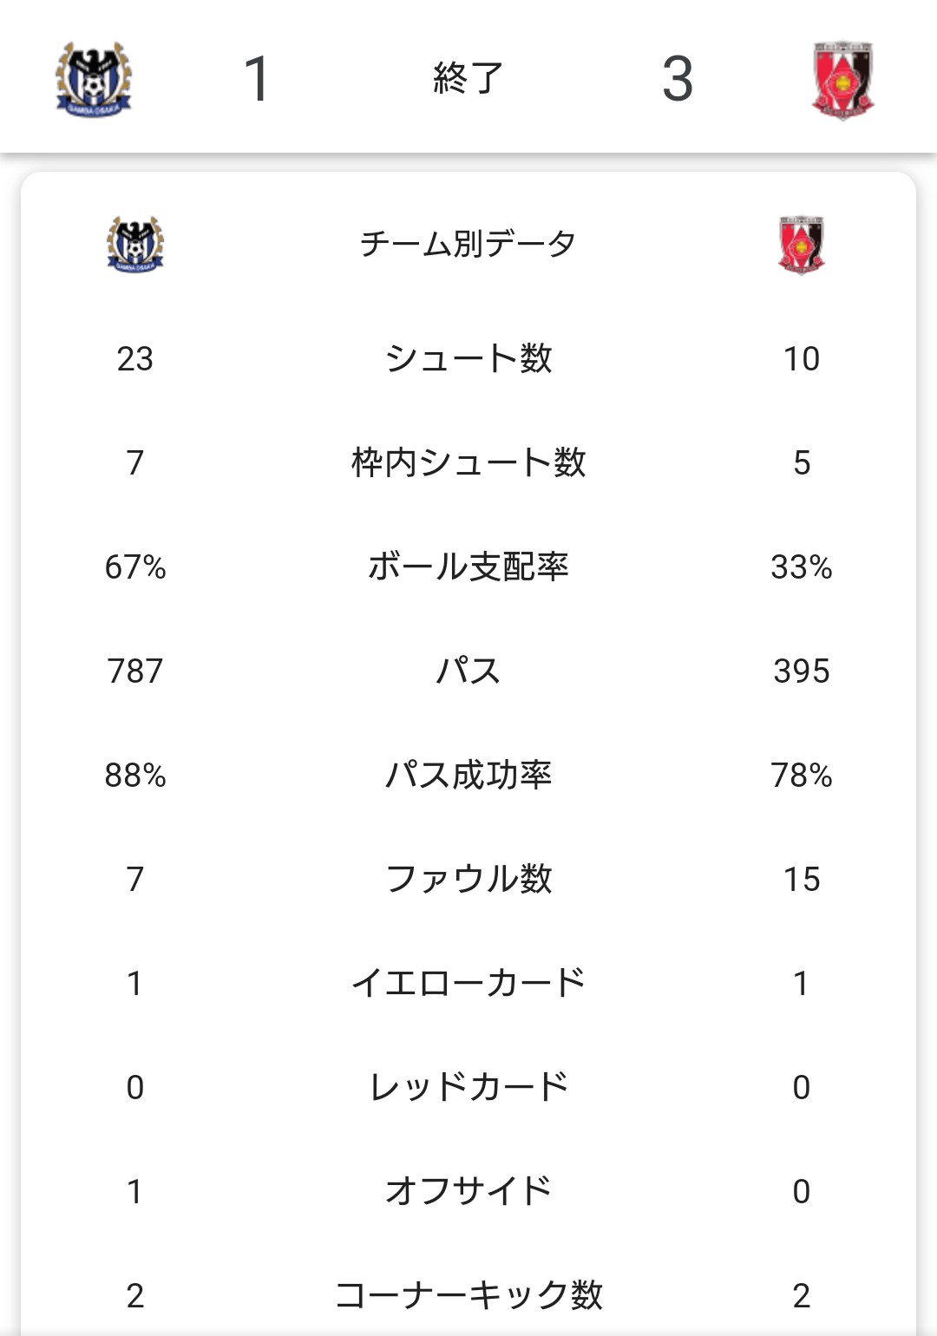Viewport: 937px width, 1336px height.
Task: Tap the パス stat label
Action: pyautogui.click(x=468, y=671)
